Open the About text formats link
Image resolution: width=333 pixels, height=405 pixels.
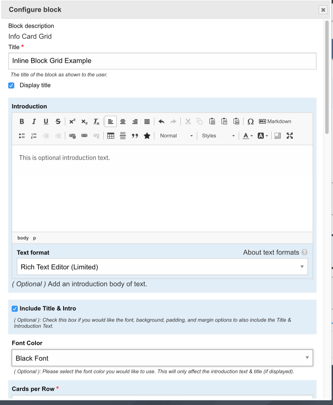point(271,252)
